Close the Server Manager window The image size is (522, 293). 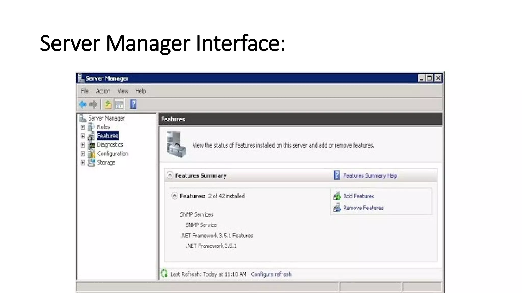pyautogui.click(x=438, y=78)
